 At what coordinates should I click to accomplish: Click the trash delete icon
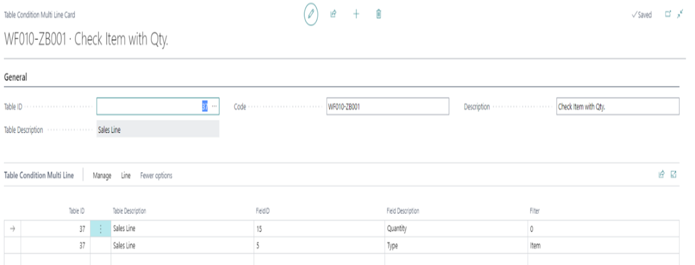(379, 15)
